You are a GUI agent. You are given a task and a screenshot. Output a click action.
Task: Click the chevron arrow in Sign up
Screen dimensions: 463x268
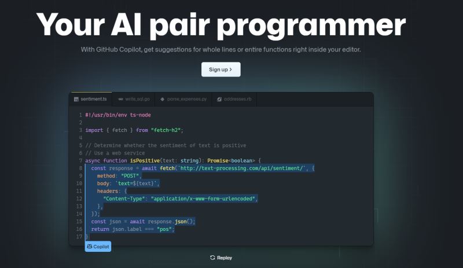[230, 69]
